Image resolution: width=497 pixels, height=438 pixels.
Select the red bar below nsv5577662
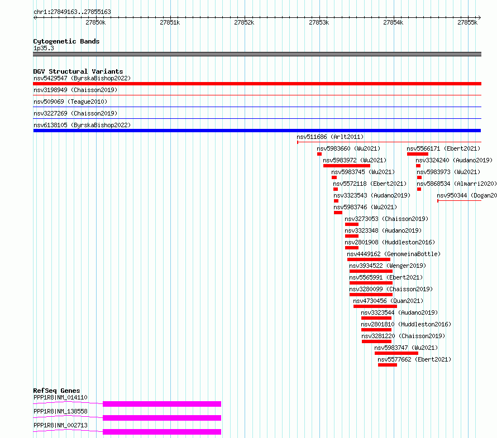point(388,365)
